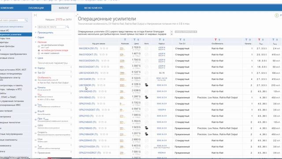Collapse the Наличие filter section
The image size is (282, 159).
[42, 42]
